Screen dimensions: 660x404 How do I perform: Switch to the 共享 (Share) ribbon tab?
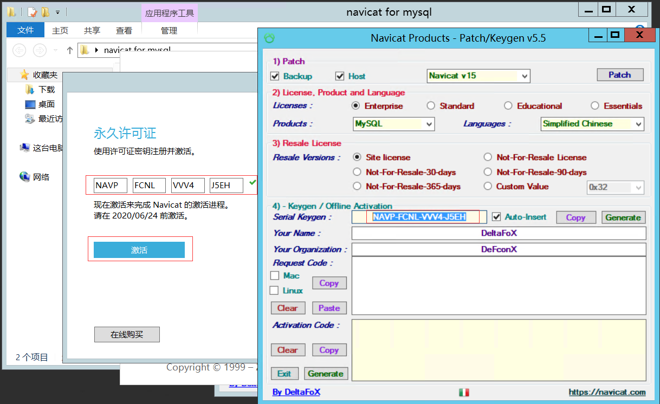[92, 31]
